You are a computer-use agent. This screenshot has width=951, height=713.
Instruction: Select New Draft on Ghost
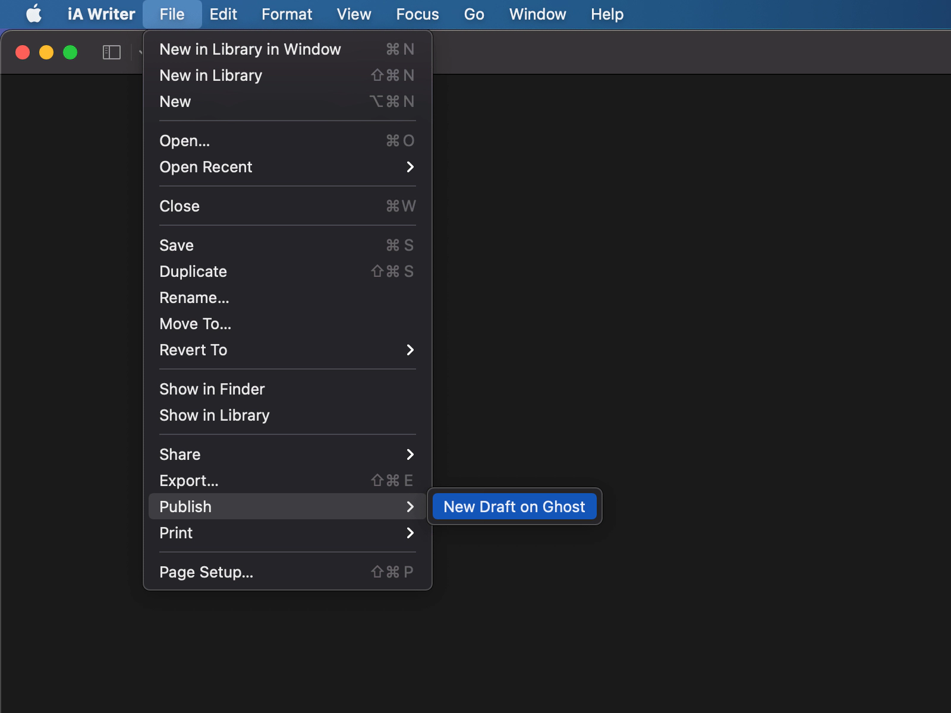(514, 507)
